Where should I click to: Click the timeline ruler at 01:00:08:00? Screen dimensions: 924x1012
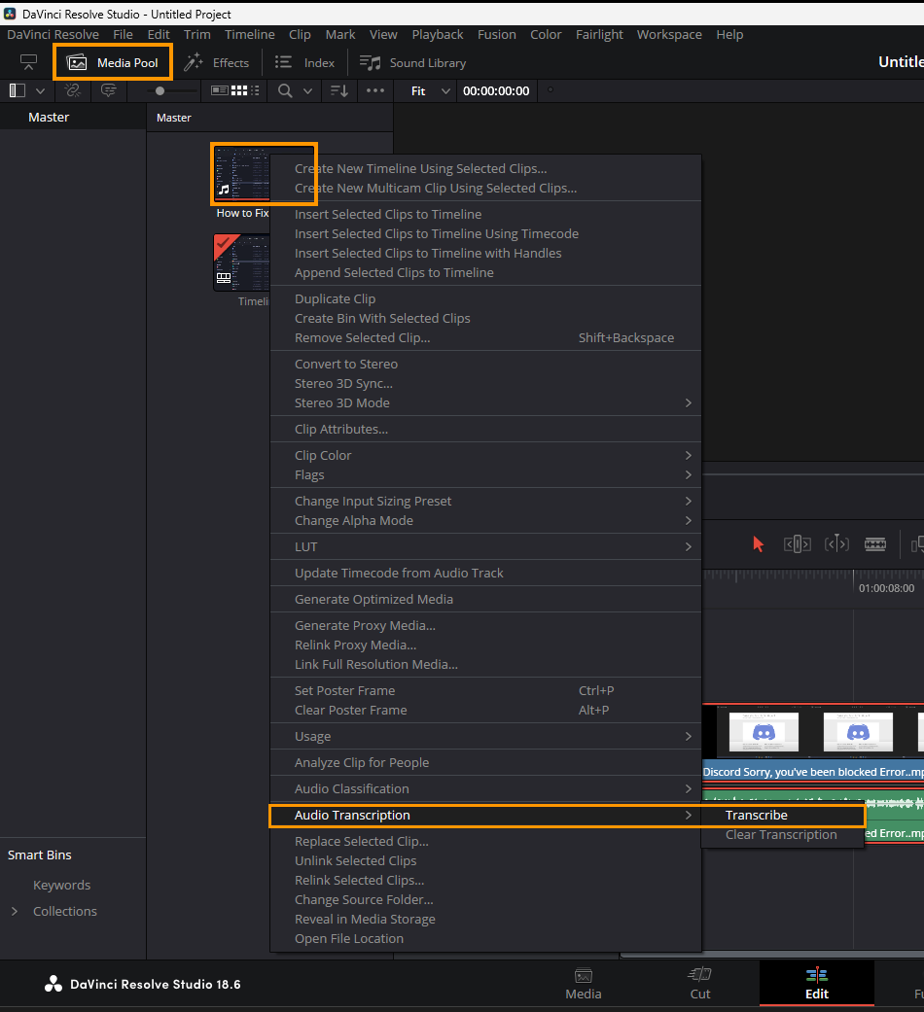coord(886,588)
